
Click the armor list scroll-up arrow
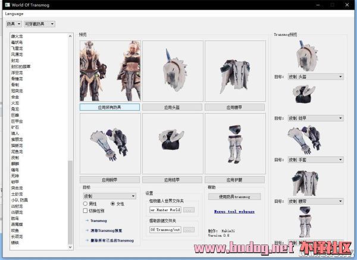pyautogui.click(x=70, y=36)
